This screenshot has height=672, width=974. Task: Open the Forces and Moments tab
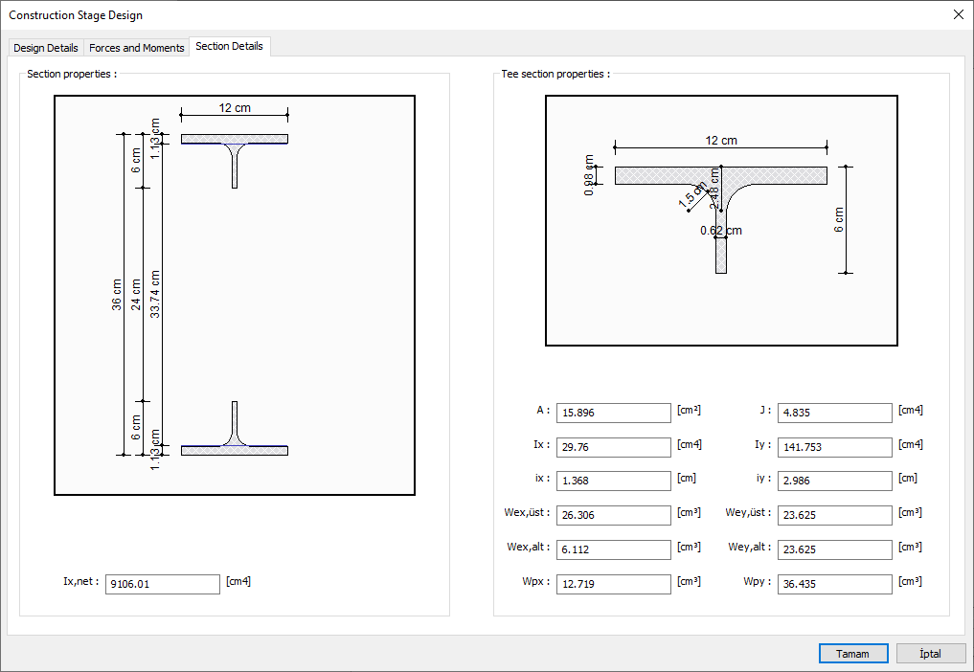pos(136,48)
